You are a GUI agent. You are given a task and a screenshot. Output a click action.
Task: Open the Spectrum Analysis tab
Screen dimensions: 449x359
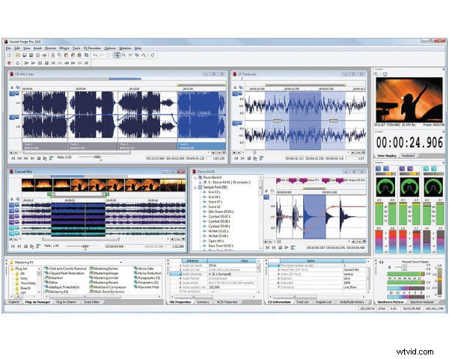pos(422,302)
